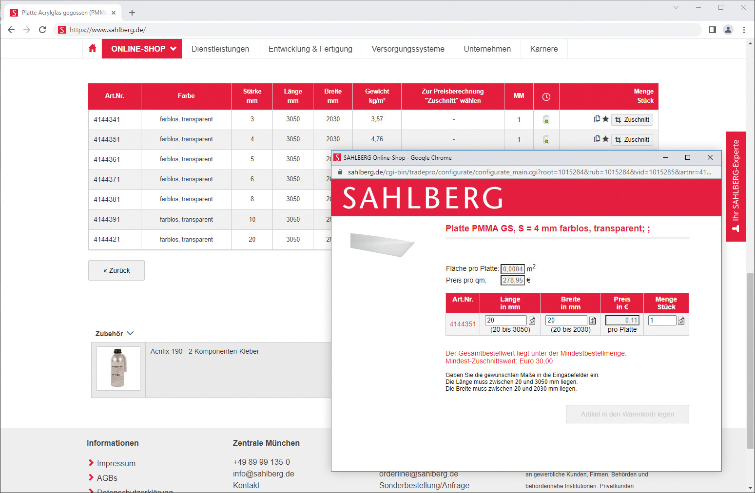Go to the shop home page icon
755x493 pixels.
point(93,49)
